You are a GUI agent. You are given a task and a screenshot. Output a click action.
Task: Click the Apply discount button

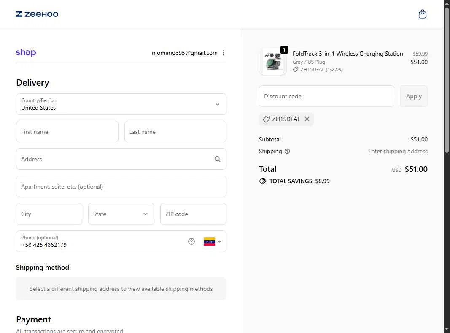click(414, 96)
